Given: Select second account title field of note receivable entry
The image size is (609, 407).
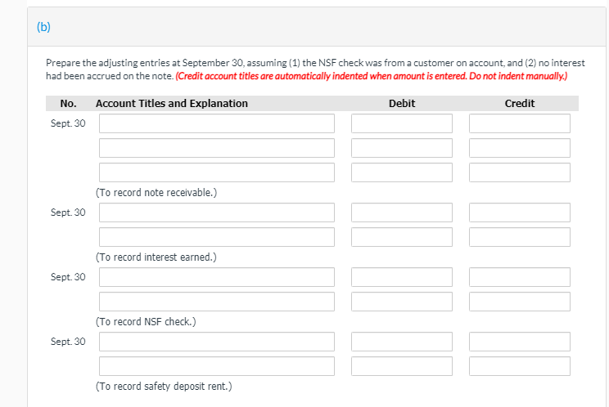Looking at the screenshot, I should (x=217, y=148).
